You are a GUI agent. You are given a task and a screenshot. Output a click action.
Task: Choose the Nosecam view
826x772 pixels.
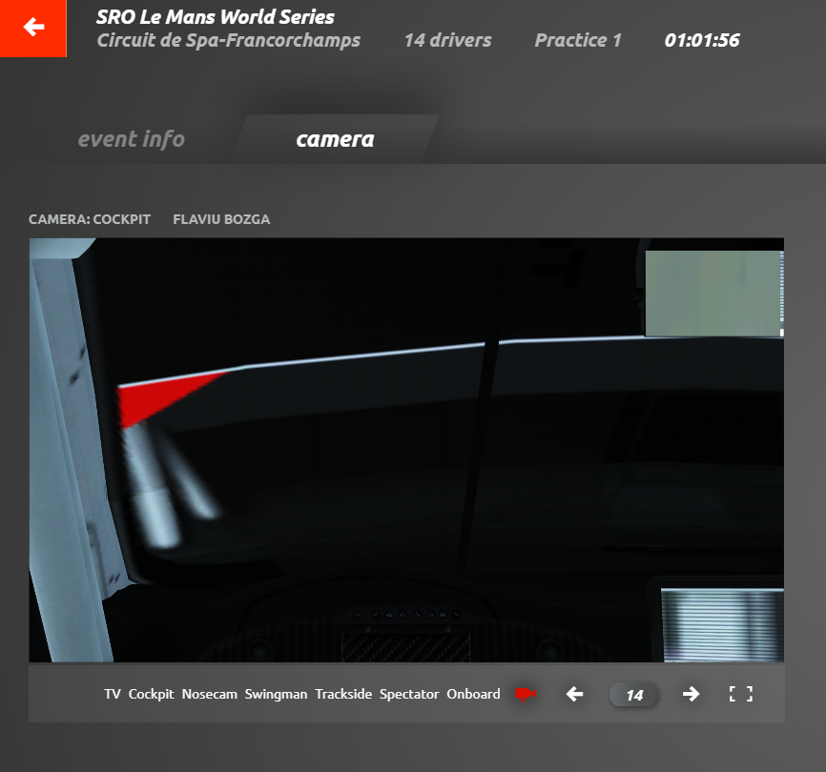pyautogui.click(x=209, y=694)
